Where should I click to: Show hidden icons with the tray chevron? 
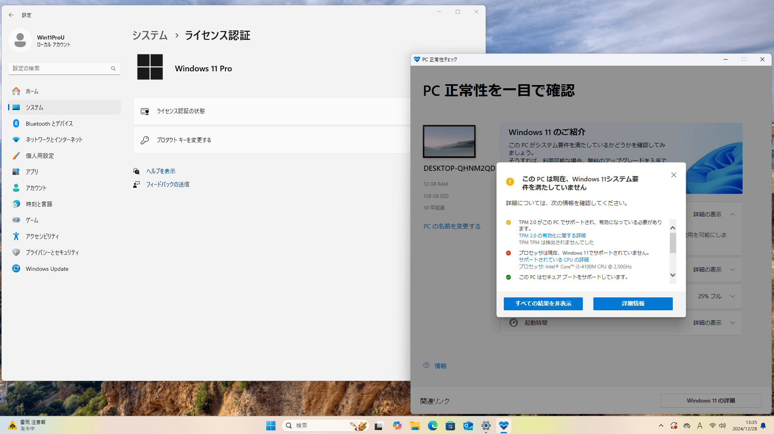661,426
